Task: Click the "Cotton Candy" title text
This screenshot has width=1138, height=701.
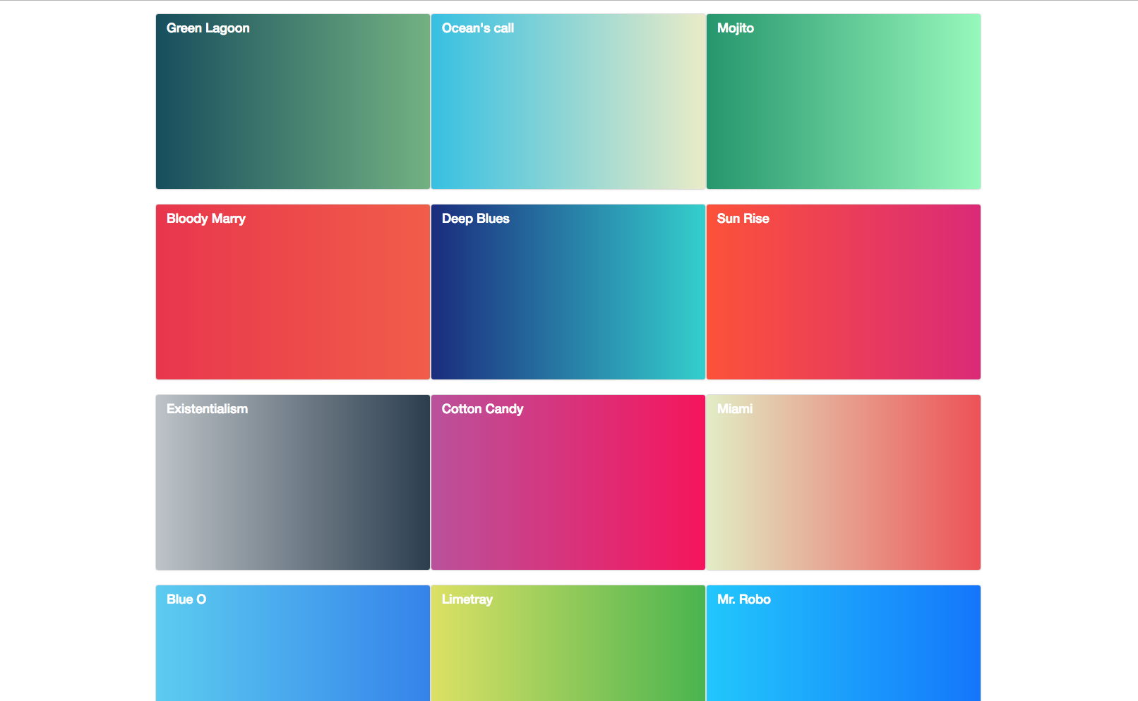Action: (x=483, y=409)
